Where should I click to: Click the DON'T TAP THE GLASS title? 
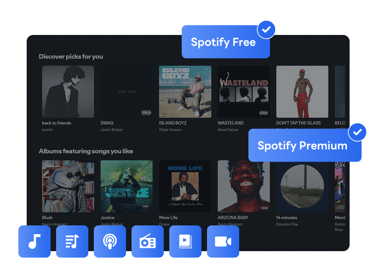point(298,123)
